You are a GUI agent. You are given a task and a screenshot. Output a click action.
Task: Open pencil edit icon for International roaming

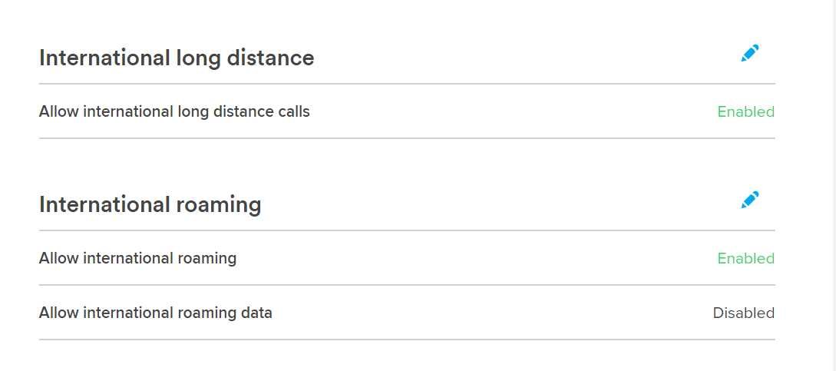pyautogui.click(x=750, y=200)
